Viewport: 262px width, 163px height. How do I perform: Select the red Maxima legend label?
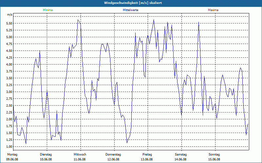coord(213,10)
